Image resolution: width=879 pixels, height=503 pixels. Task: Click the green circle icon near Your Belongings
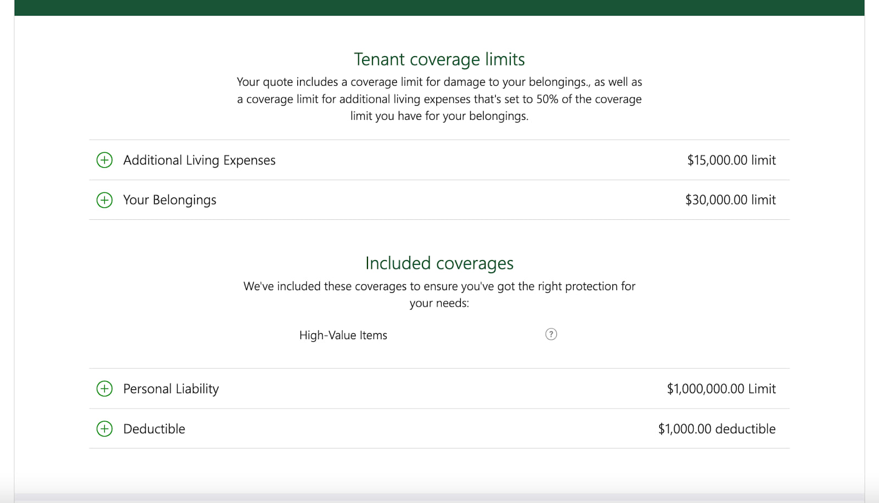(104, 200)
